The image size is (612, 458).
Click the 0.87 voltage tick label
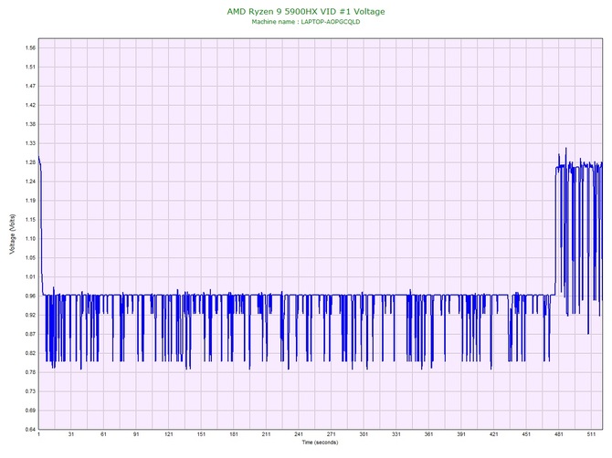(x=30, y=335)
